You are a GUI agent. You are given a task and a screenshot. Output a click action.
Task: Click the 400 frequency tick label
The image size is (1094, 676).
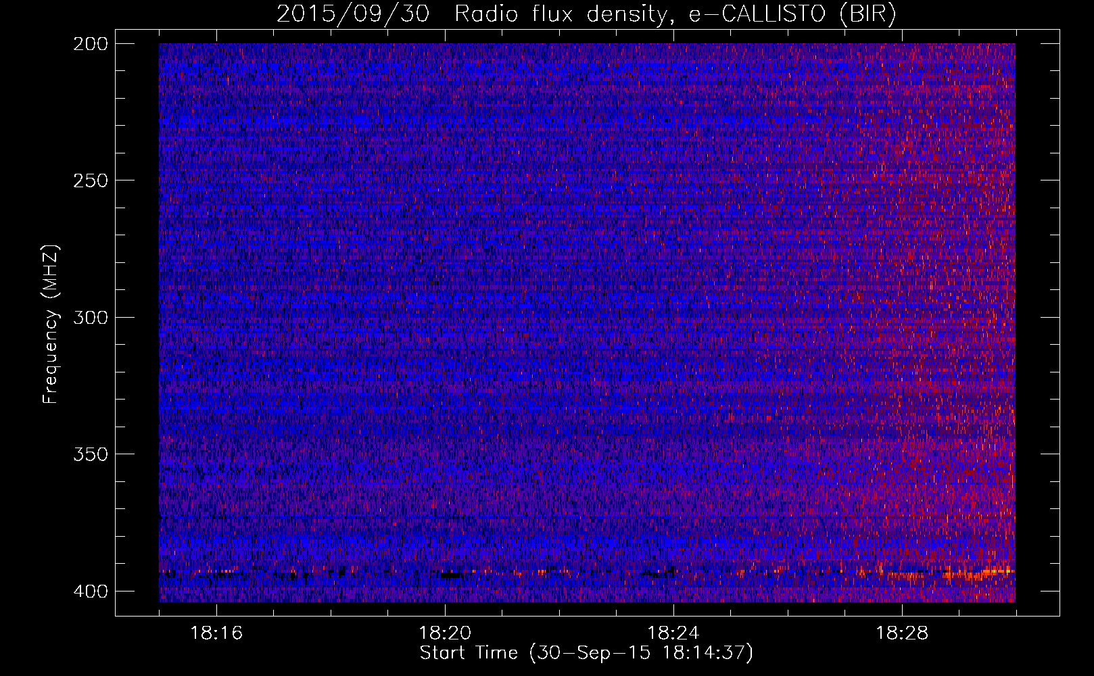click(x=91, y=591)
